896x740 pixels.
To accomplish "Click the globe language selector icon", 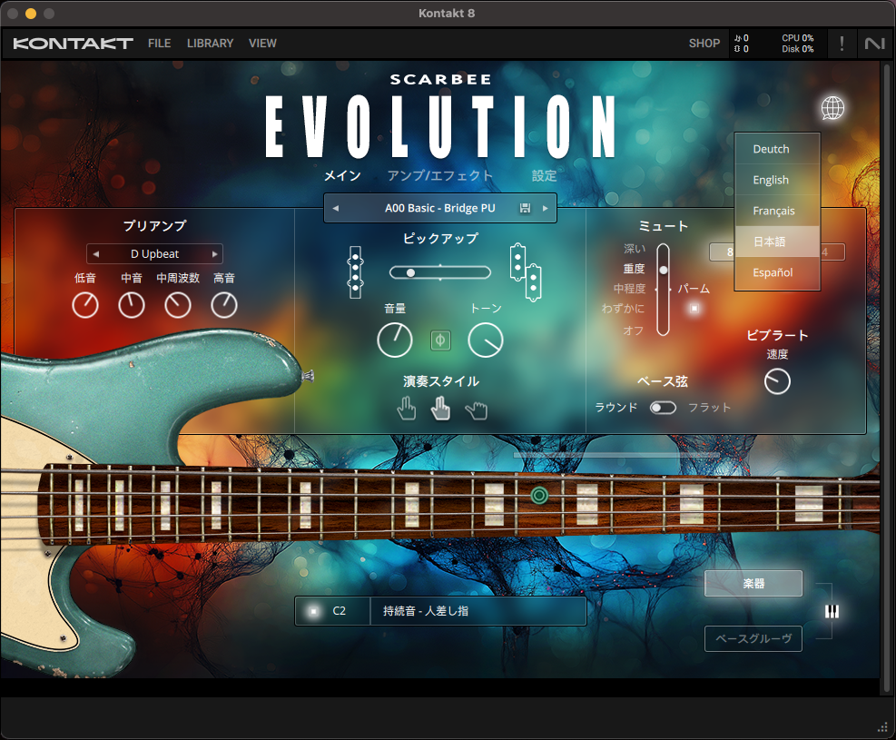I will point(832,108).
